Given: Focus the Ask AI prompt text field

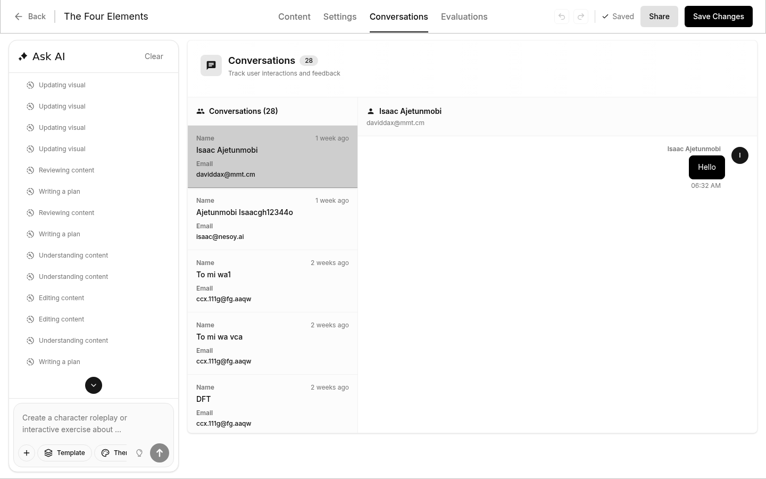Looking at the screenshot, I should point(94,424).
